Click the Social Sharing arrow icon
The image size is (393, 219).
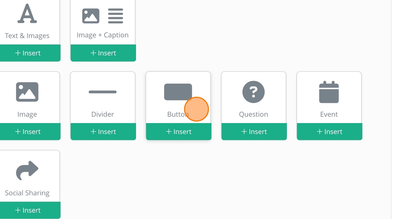27,170
